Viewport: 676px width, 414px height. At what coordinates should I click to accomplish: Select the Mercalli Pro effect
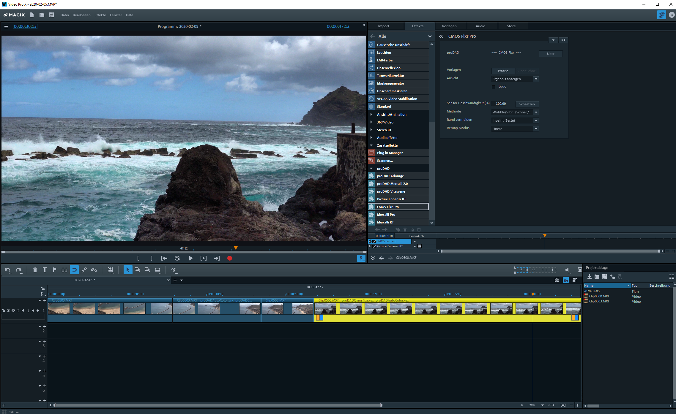[x=398, y=215]
